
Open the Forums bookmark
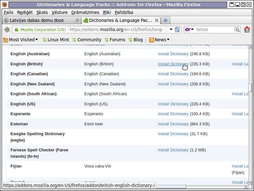click(x=115, y=40)
